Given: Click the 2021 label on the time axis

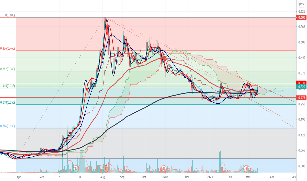Looking at the screenshot, I should 210,177.
